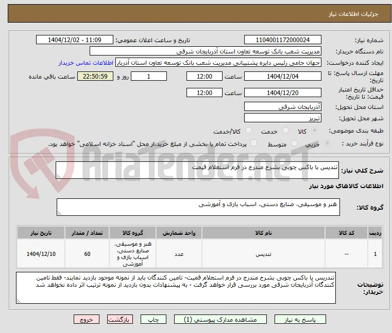Click the خروج exit button

86,319
